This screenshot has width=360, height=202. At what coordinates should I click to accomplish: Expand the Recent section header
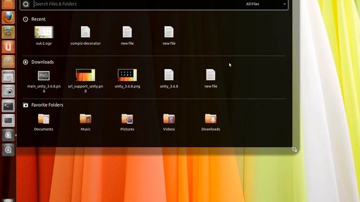tap(34, 19)
